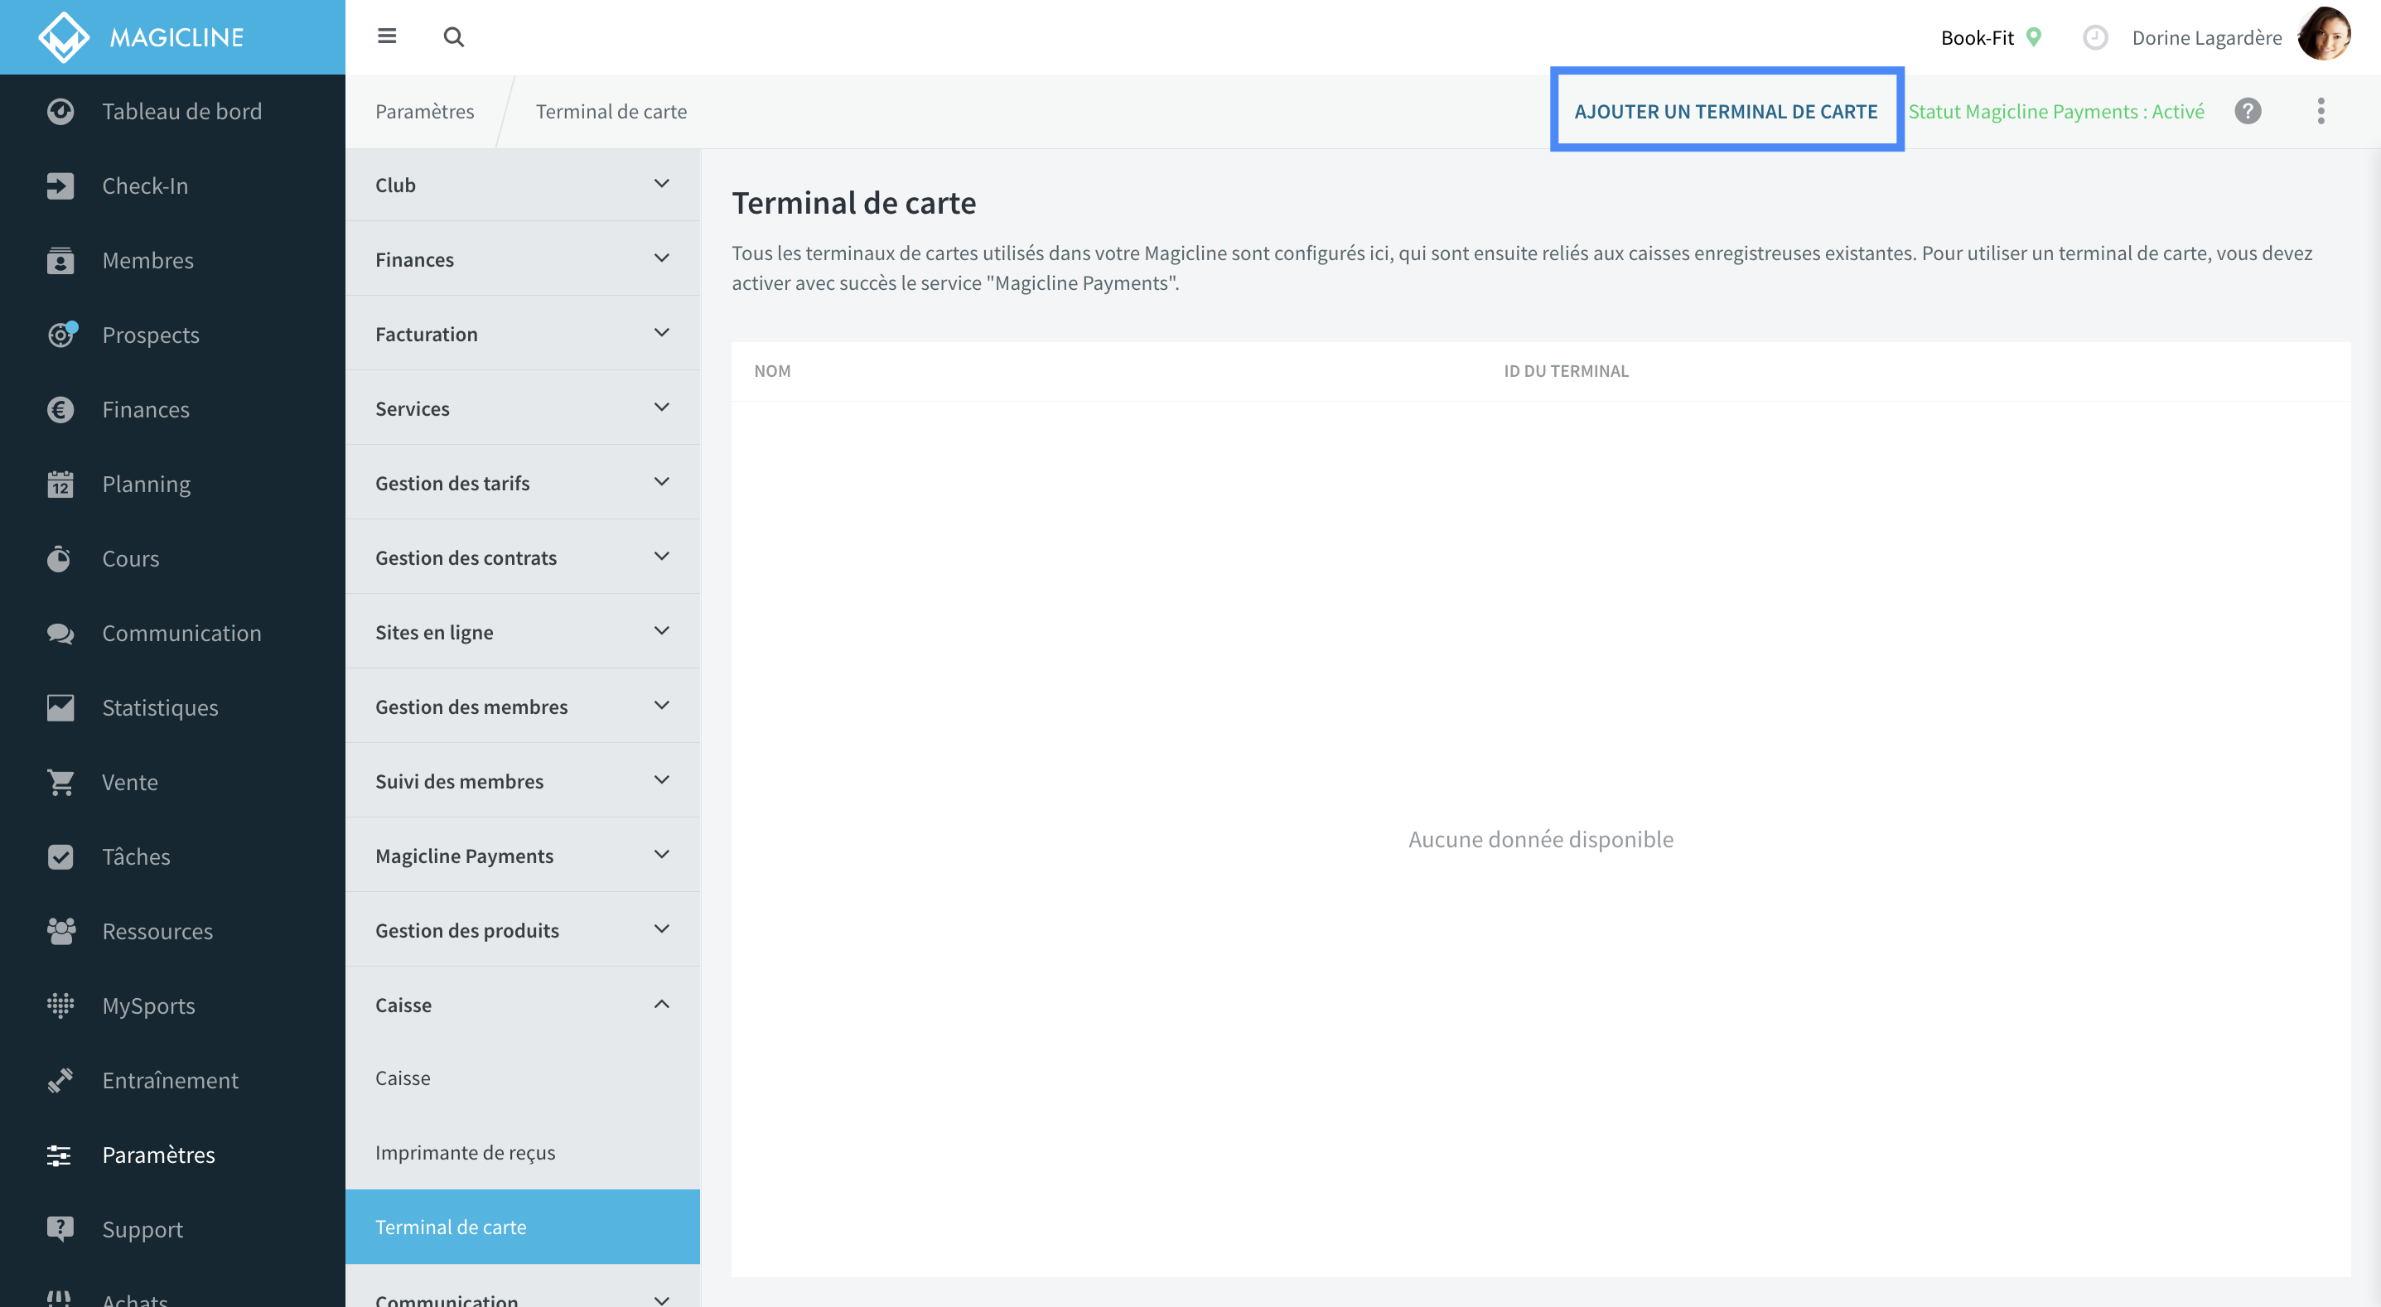Open Dorine Lagardère profile avatar
Screen dimensions: 2381x1307
2324,34
